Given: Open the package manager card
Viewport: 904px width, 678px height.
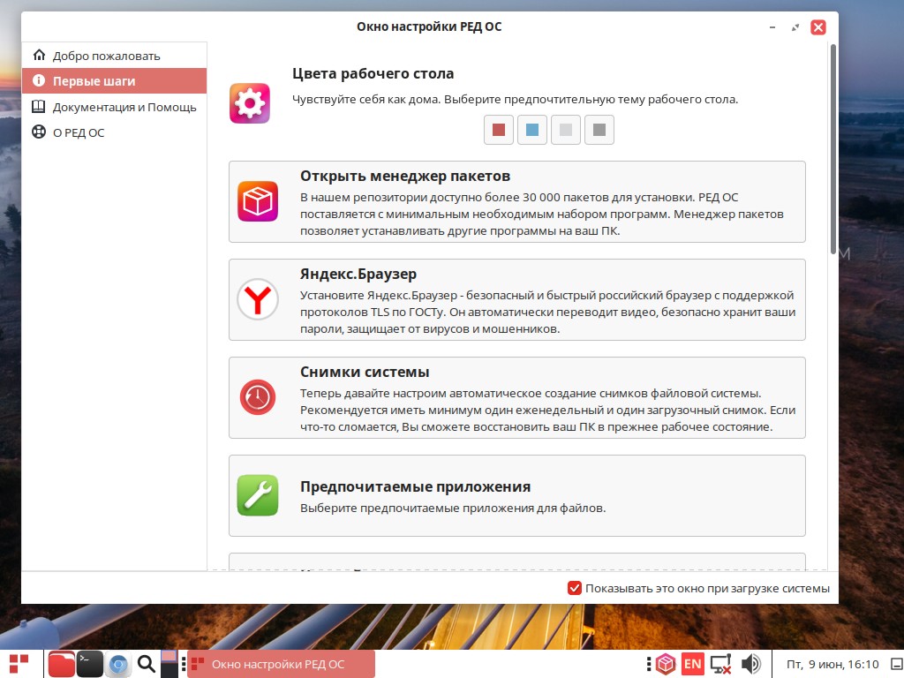Looking at the screenshot, I should coord(517,202).
